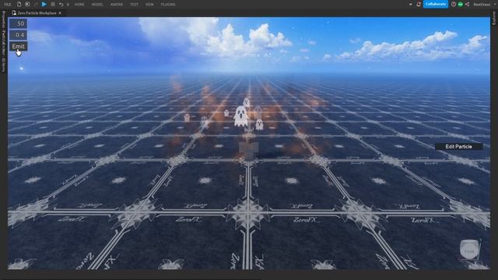The width and height of the screenshot is (498, 280).
Task: Click the Share icon in top bar
Action: point(468,4)
